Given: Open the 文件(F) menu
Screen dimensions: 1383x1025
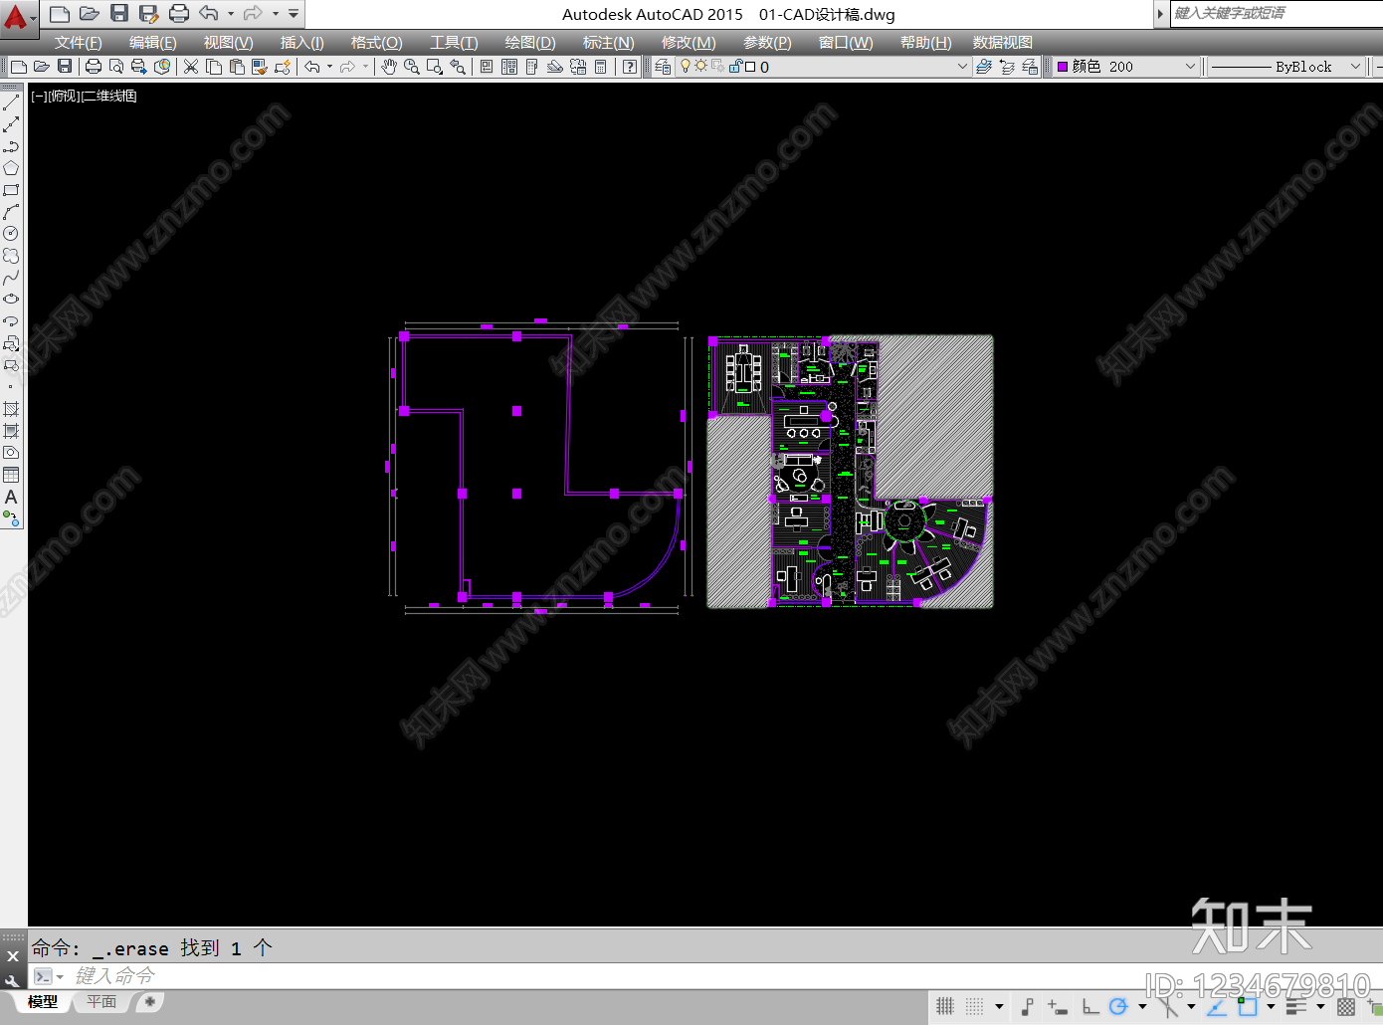Looking at the screenshot, I should coord(79,43).
